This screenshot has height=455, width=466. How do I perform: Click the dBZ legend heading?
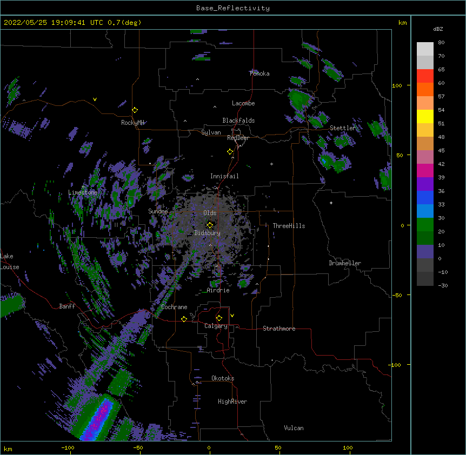[438, 29]
